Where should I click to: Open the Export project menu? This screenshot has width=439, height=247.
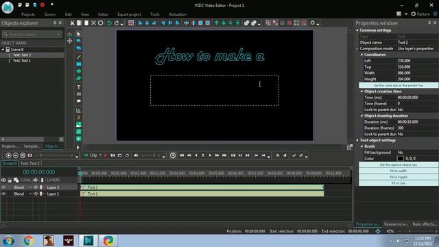[x=129, y=14]
